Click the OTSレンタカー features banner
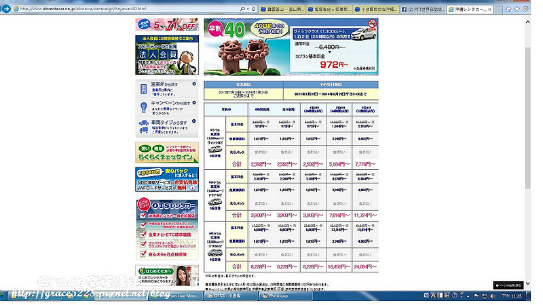 (167, 229)
